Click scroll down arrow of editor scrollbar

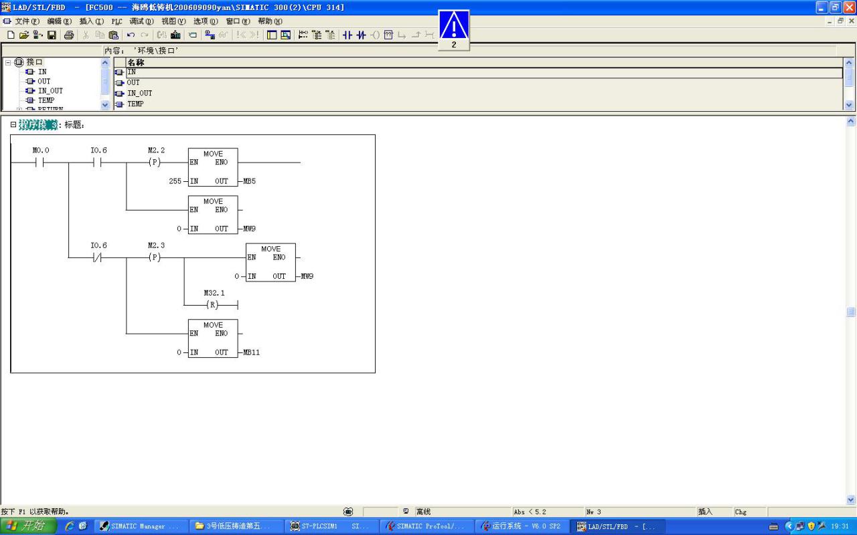point(851,500)
